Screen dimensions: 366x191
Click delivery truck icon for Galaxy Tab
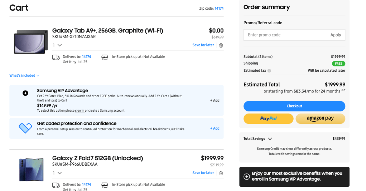pyautogui.click(x=56, y=57)
